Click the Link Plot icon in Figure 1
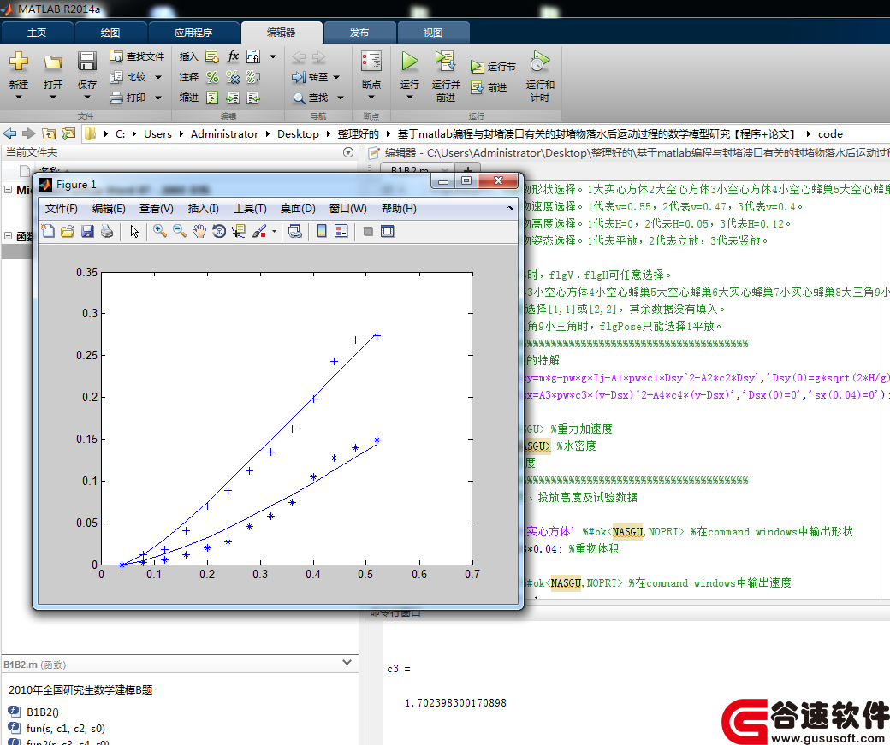 (x=295, y=231)
